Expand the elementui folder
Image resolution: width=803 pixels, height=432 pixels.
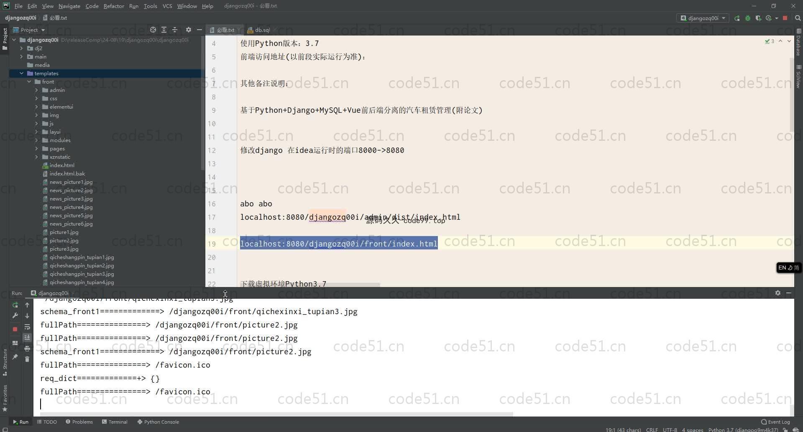(36, 107)
